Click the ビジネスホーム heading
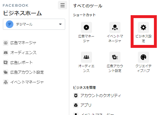Viewport: 158px width, 115px height. [x=22, y=13]
